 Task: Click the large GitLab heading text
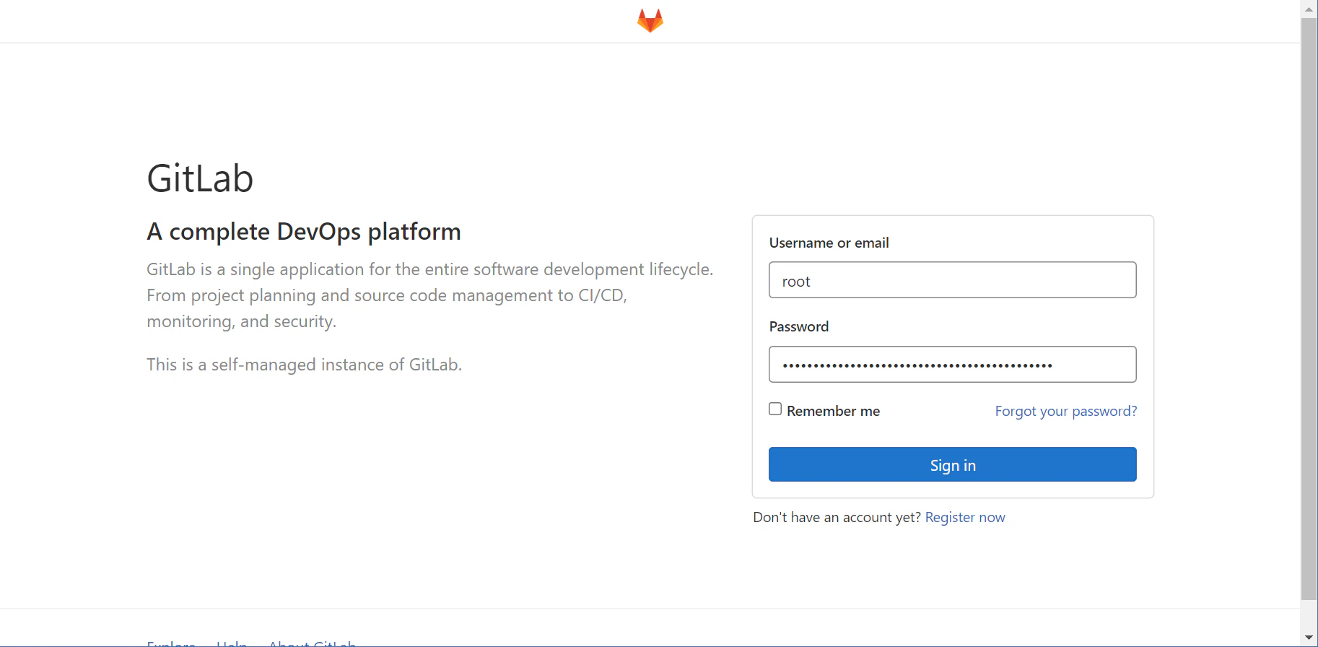pyautogui.click(x=200, y=178)
